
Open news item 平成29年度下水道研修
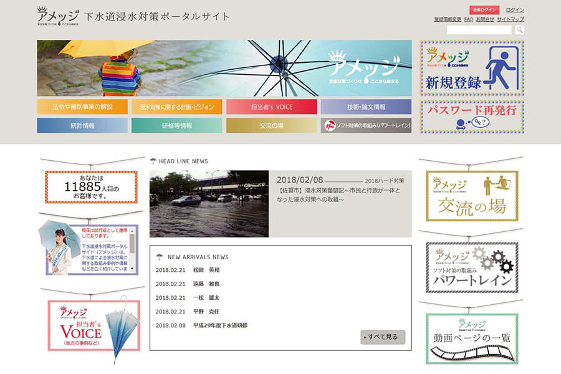tap(221, 325)
